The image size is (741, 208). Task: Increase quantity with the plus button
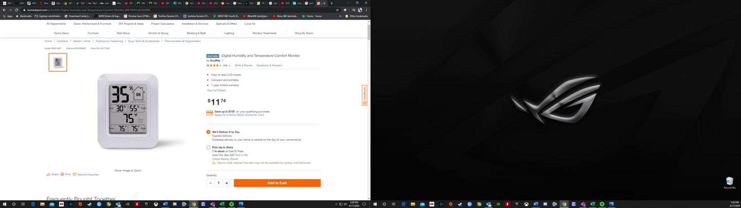[x=226, y=183]
